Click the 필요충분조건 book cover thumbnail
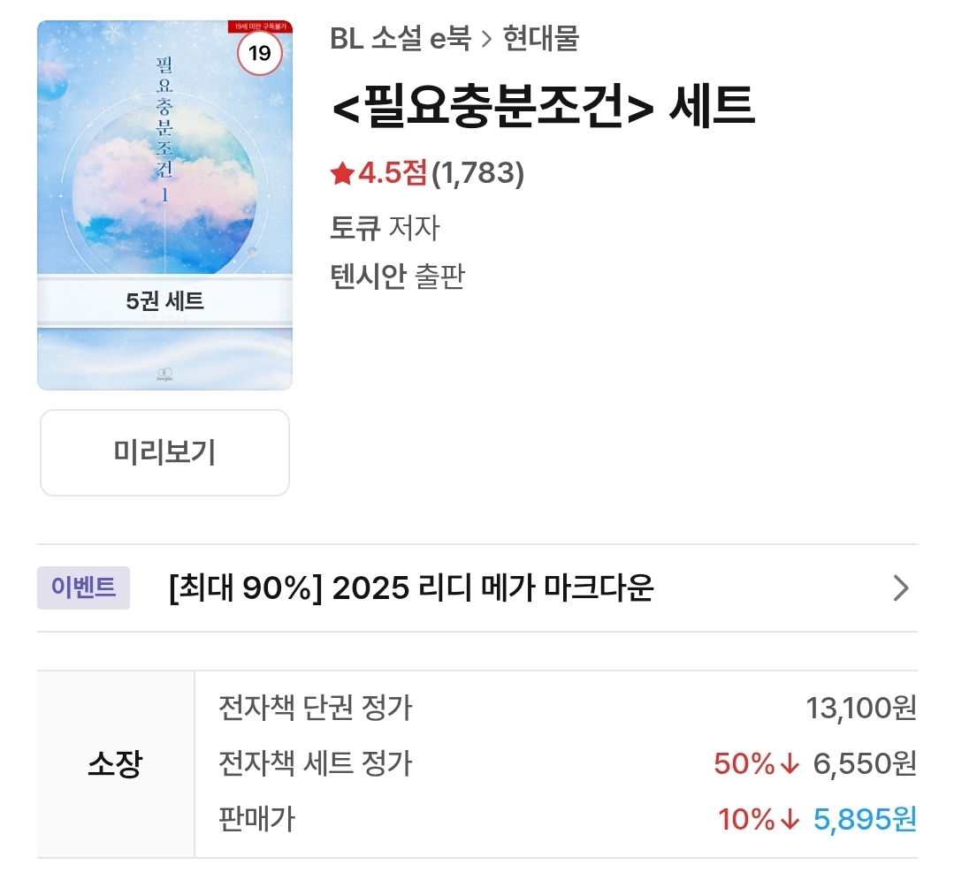The height and width of the screenshot is (872, 954). click(x=164, y=177)
